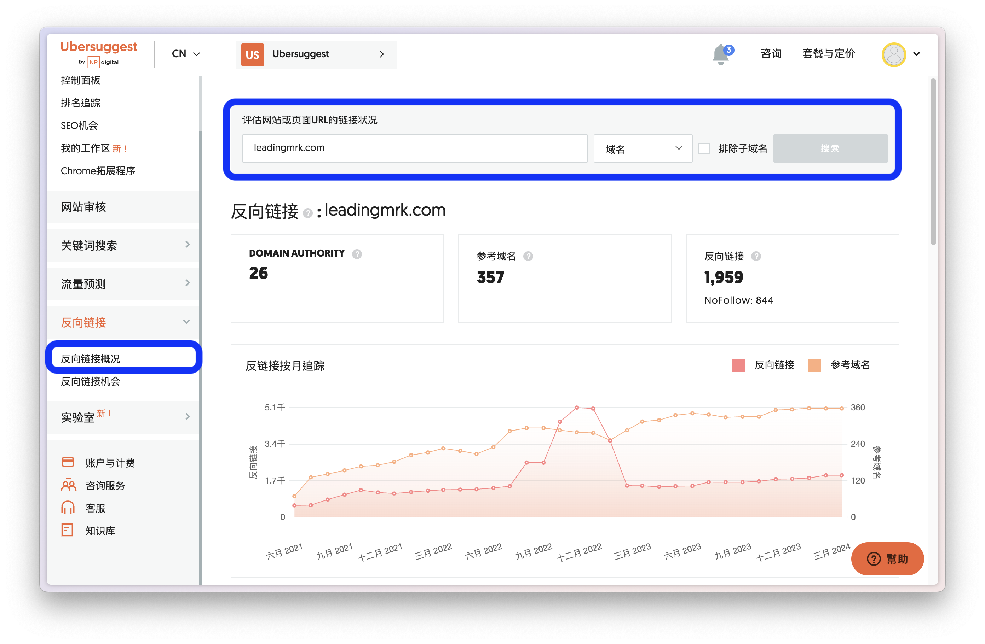The image size is (985, 644).
Task: Collapse the 反向链接 sidebar section
Action: pyautogui.click(x=123, y=322)
